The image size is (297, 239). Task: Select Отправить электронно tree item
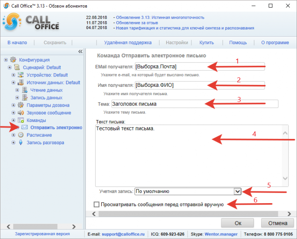[56, 127]
